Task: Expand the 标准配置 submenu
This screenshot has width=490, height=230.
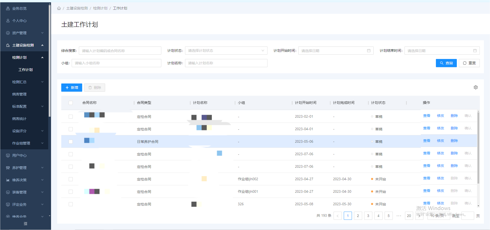Action: (42, 106)
